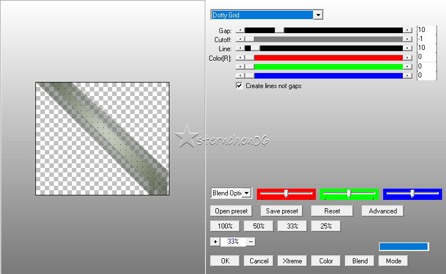
Task: Click the Open preset button
Action: (x=231, y=211)
